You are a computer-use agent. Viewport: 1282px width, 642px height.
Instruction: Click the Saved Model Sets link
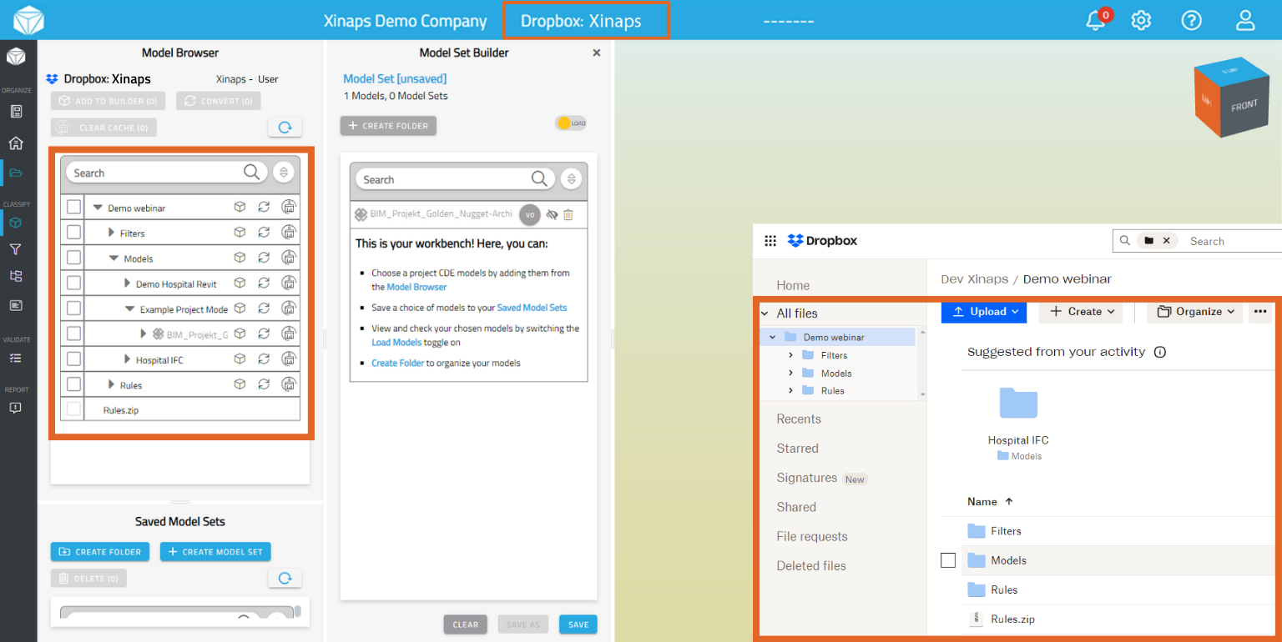(x=532, y=308)
